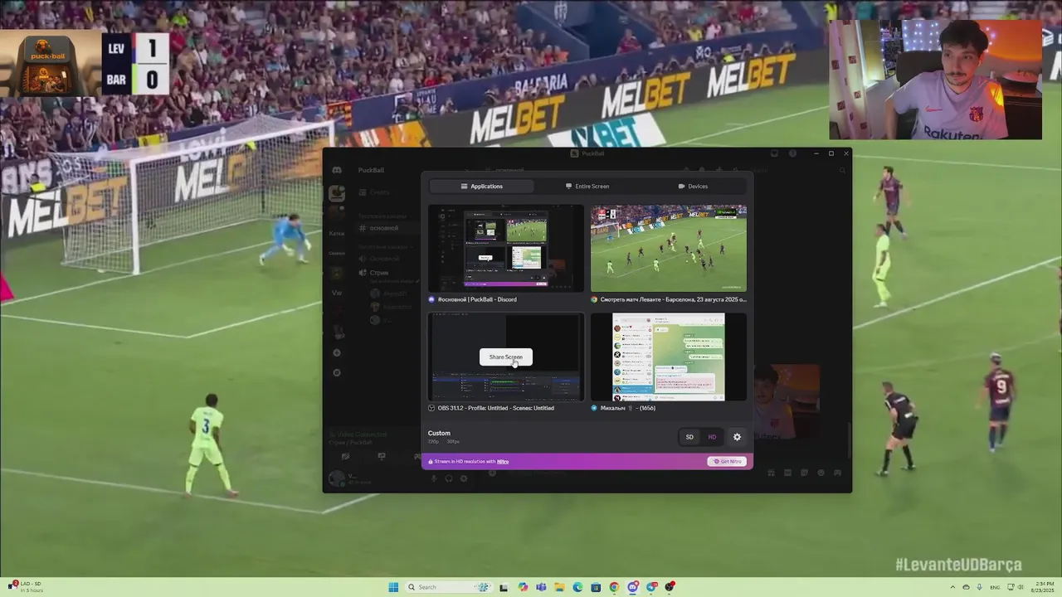Open Copilot from the taskbar
Image resolution: width=1062 pixels, height=597 pixels.
coord(523,587)
